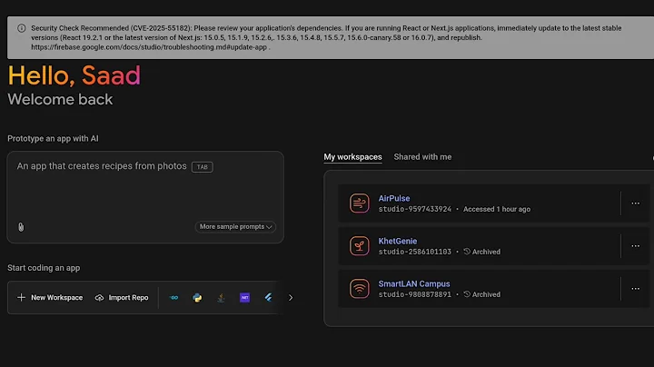Select the Go language template icon
This screenshot has height=367, width=654.
tap(173, 297)
